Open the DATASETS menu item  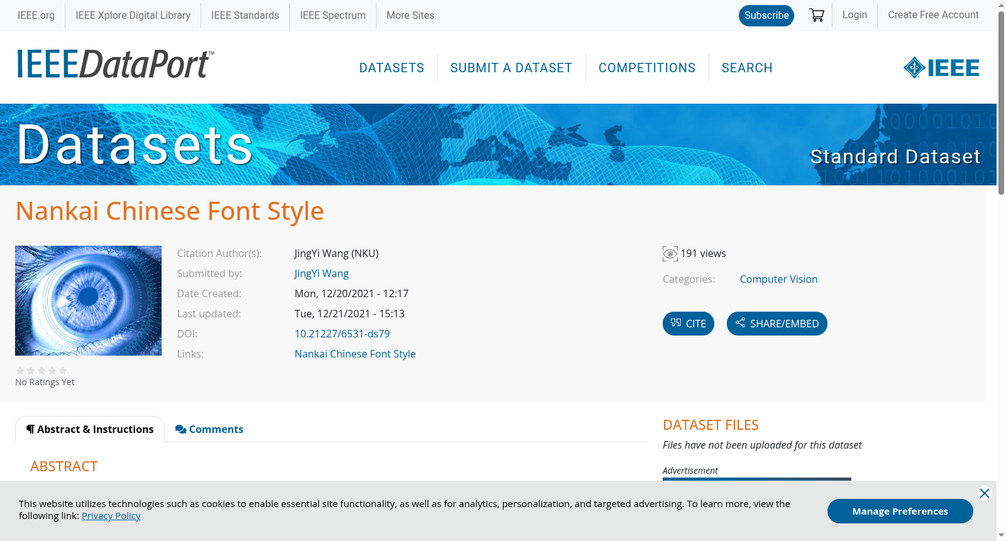(392, 68)
